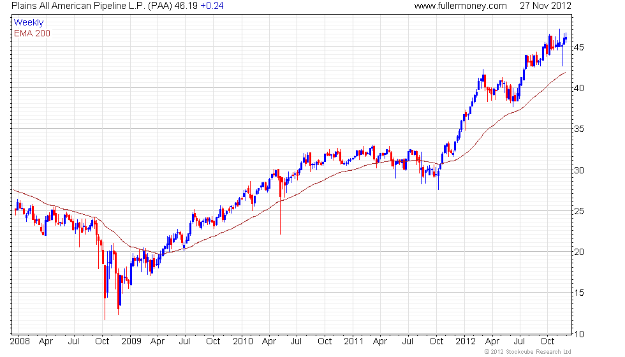Click the '15' price axis label
This screenshot has height=357, width=625.
point(579,293)
